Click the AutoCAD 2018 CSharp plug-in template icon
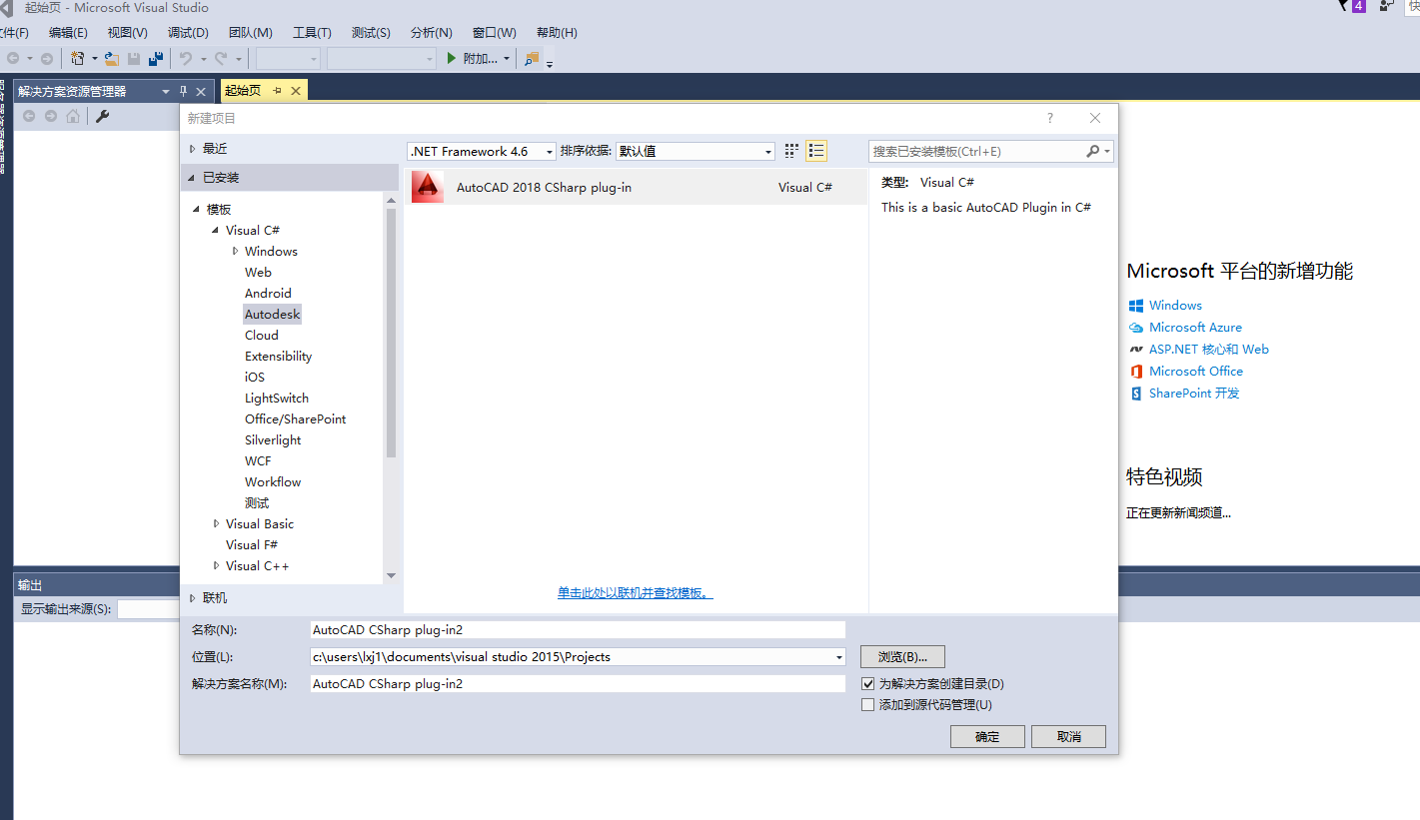 pyautogui.click(x=428, y=187)
